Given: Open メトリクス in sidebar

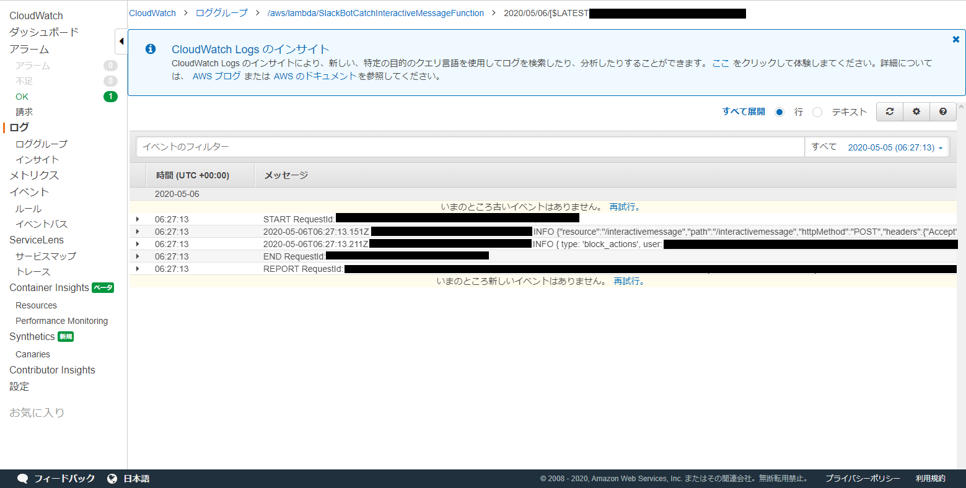Looking at the screenshot, I should pos(34,175).
